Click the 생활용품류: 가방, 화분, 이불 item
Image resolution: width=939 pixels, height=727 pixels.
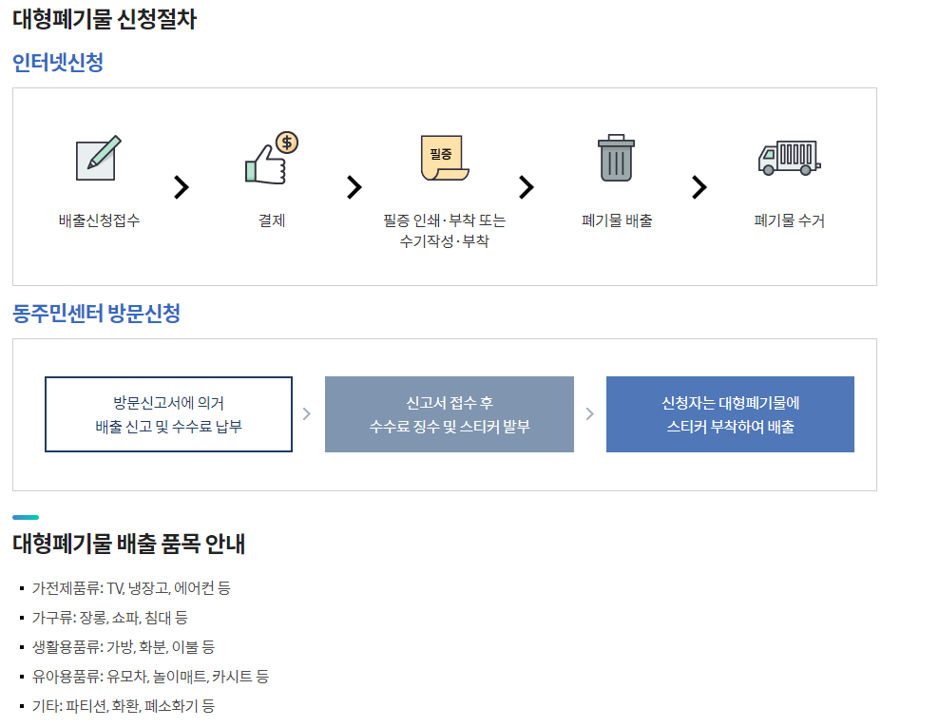pyautogui.click(x=124, y=647)
